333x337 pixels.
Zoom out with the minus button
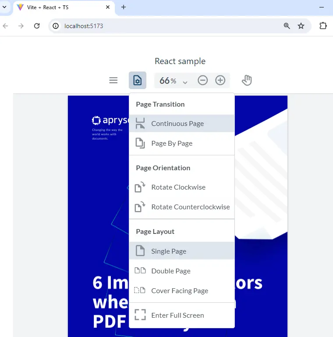[202, 80]
